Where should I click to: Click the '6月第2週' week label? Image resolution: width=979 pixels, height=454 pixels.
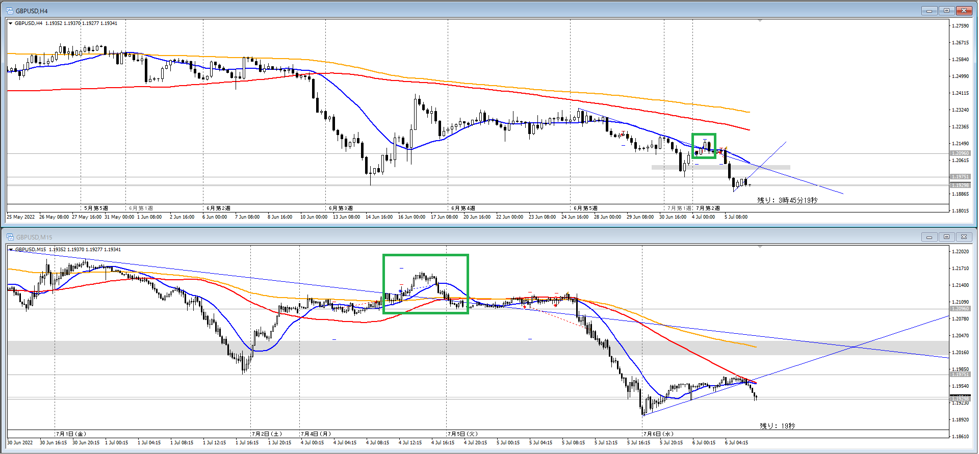[219, 208]
